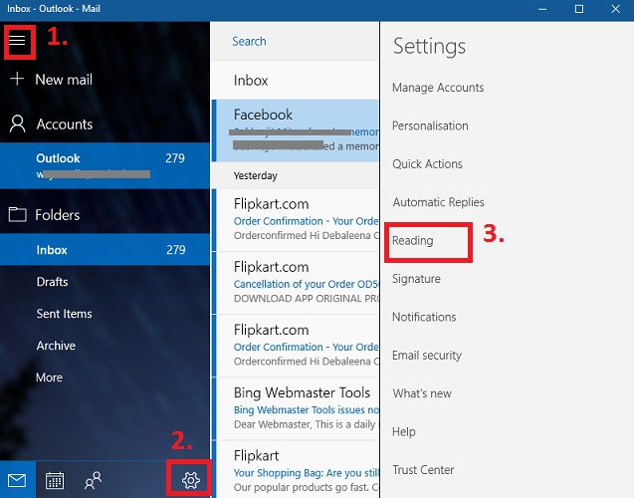Screen dimensions: 634x498
Task: Toggle the hamburger navigation menu
Action: (x=17, y=40)
